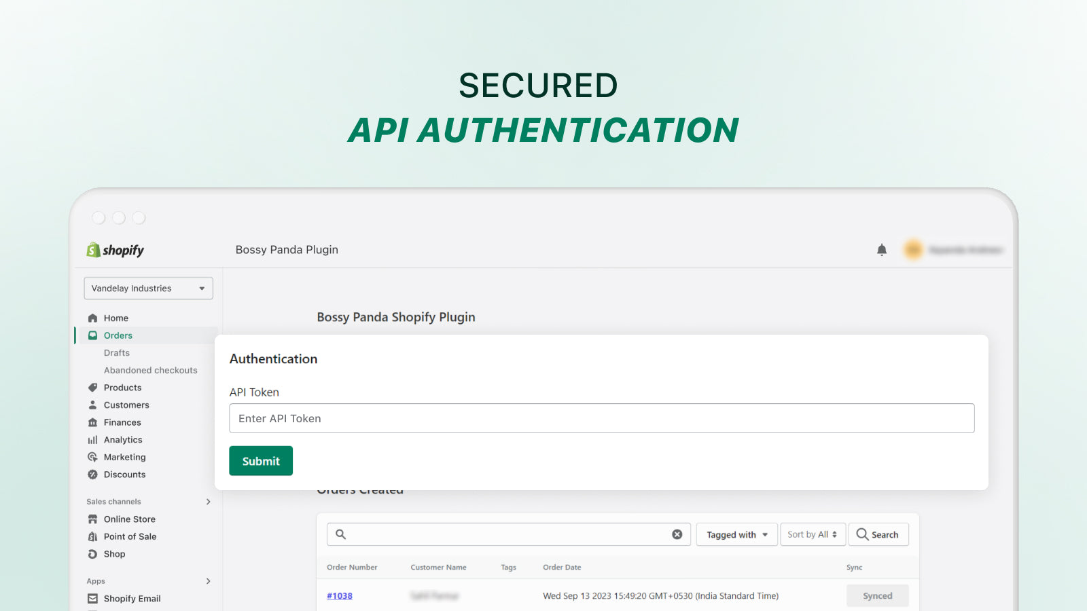Click the Customers person icon
Viewport: 1087px width, 611px height.
click(92, 405)
